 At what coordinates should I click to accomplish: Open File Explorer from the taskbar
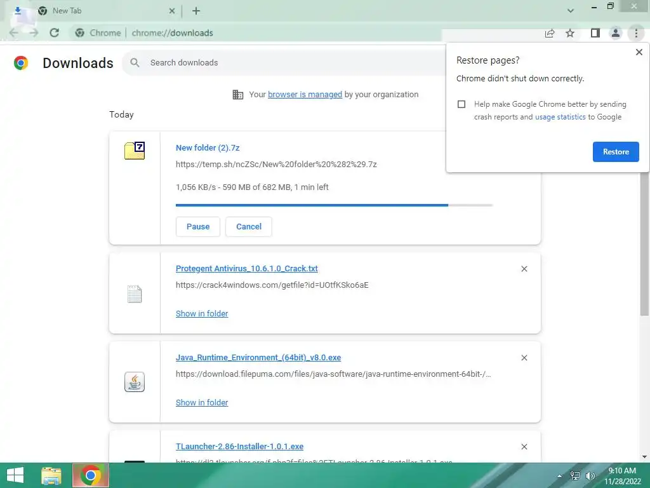pos(51,475)
